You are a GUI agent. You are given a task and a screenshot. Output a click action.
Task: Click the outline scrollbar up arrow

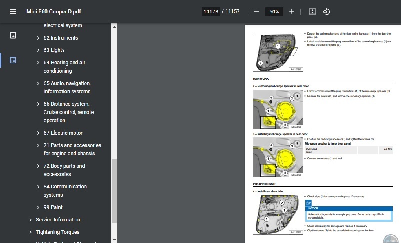pos(114,27)
